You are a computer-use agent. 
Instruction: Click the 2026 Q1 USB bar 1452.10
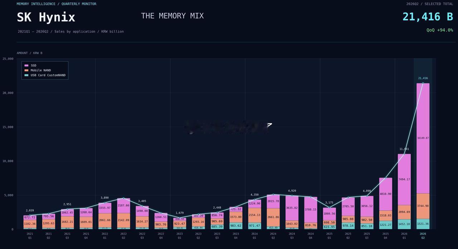point(404,224)
